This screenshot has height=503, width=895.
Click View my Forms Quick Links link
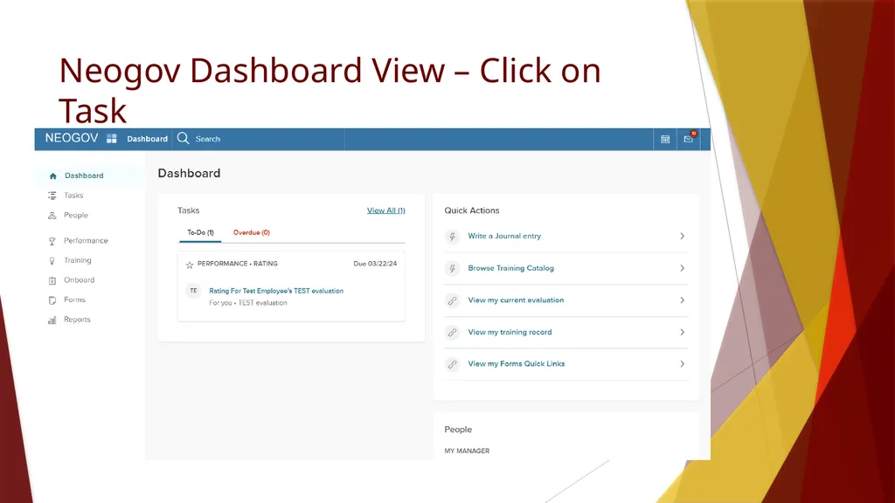point(516,364)
